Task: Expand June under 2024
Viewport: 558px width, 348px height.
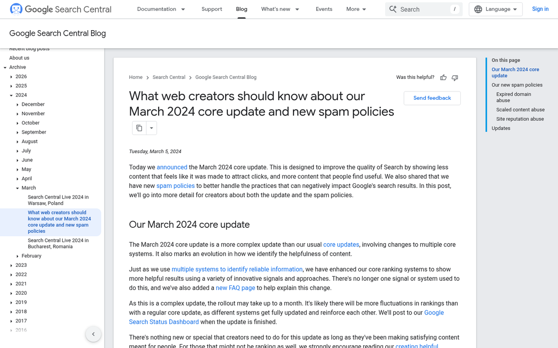Action: 18,160
